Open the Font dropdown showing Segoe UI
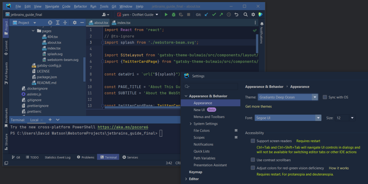This screenshot has width=368, height=184. pos(288,118)
